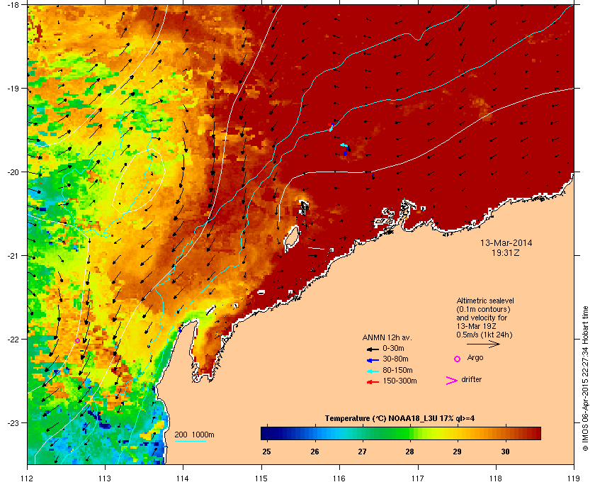Click the ANMN mooring arrows near 116, -19.7
Image resolution: width=595 pixels, height=482 pixels.
344,150
